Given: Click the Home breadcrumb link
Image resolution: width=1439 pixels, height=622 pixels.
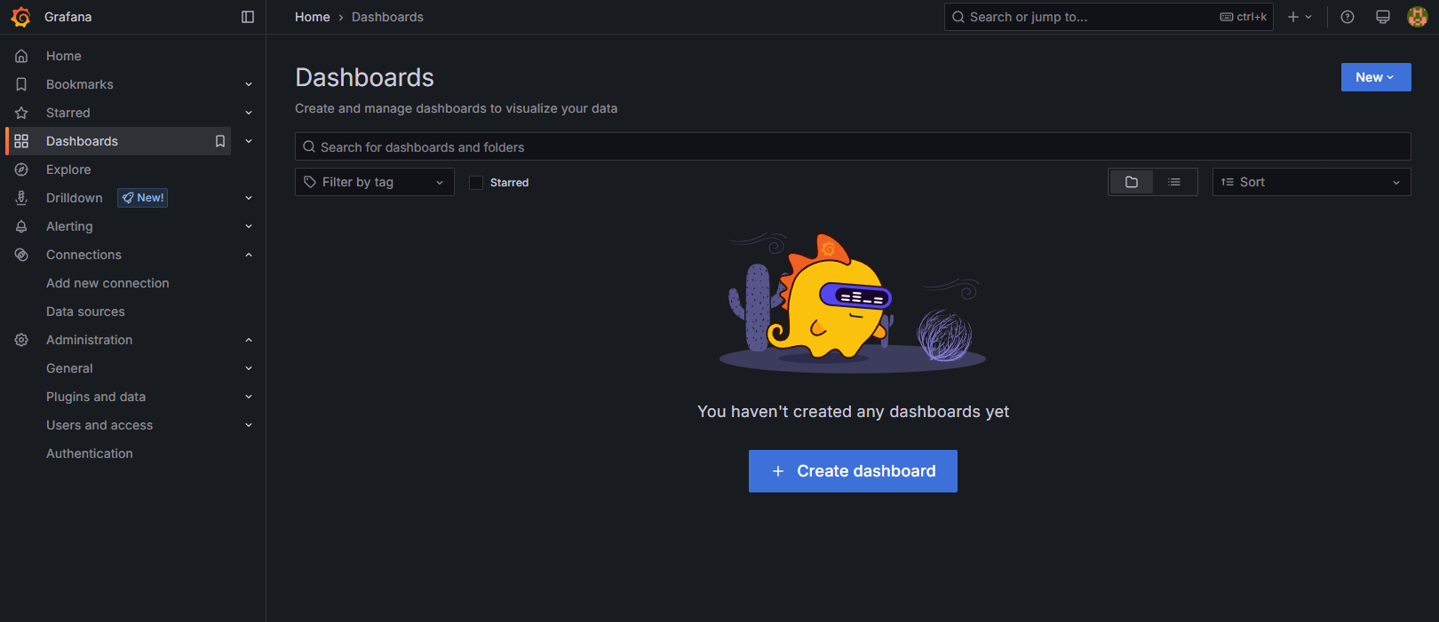Looking at the screenshot, I should (x=313, y=17).
